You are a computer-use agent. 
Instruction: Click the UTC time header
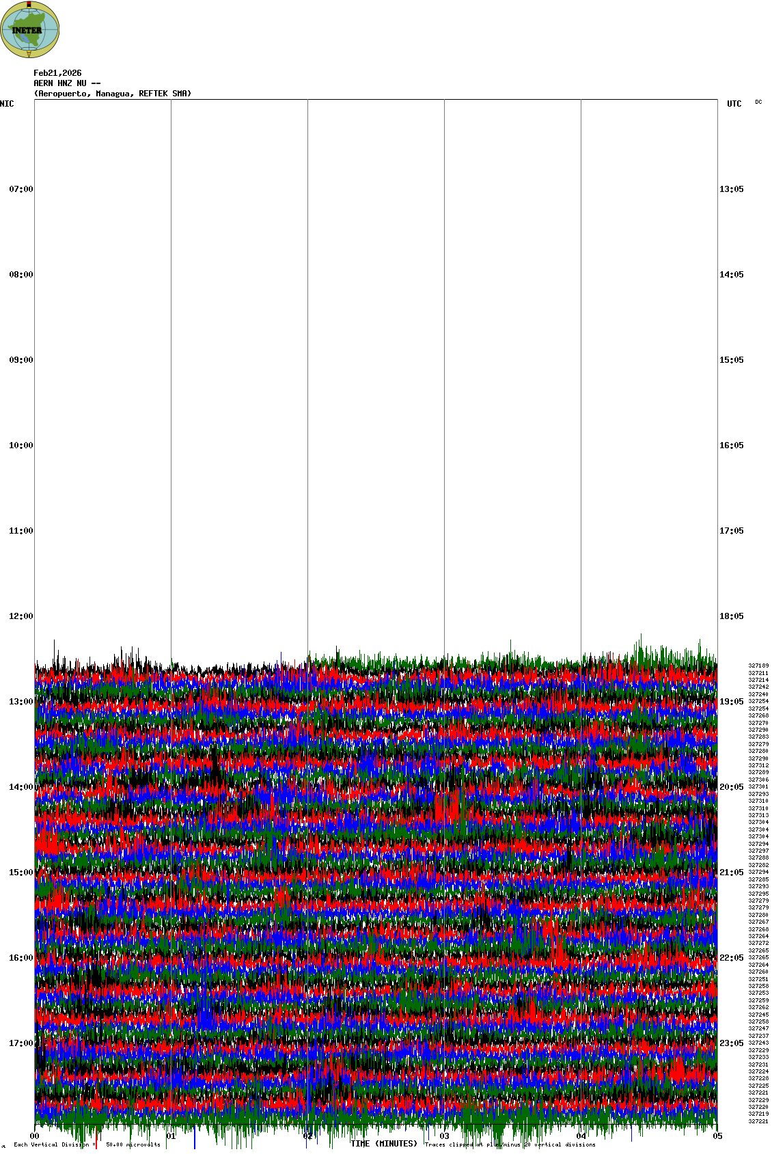(x=734, y=104)
